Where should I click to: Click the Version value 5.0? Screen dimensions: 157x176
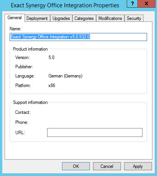(x=51, y=58)
